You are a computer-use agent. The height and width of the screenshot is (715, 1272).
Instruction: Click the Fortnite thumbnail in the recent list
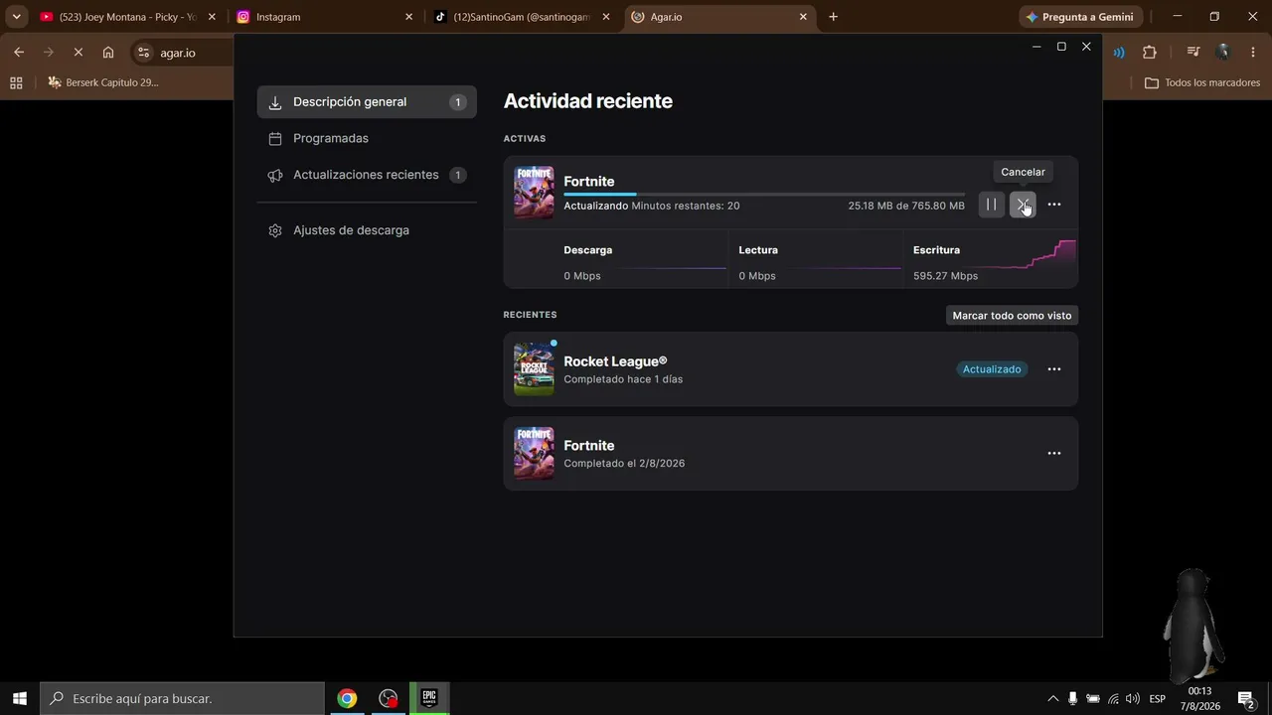pos(534,453)
